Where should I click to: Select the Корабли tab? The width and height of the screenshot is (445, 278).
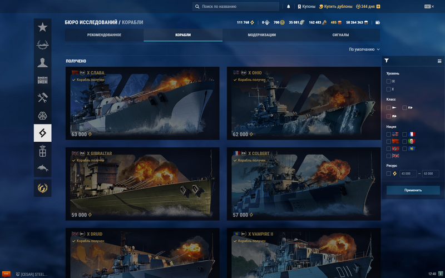pos(183,35)
